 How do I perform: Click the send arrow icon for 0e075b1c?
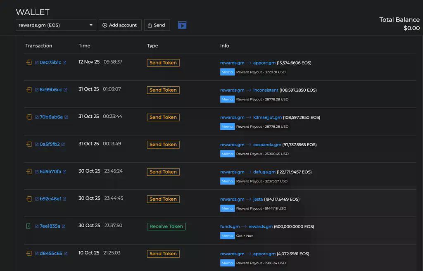tap(29, 63)
